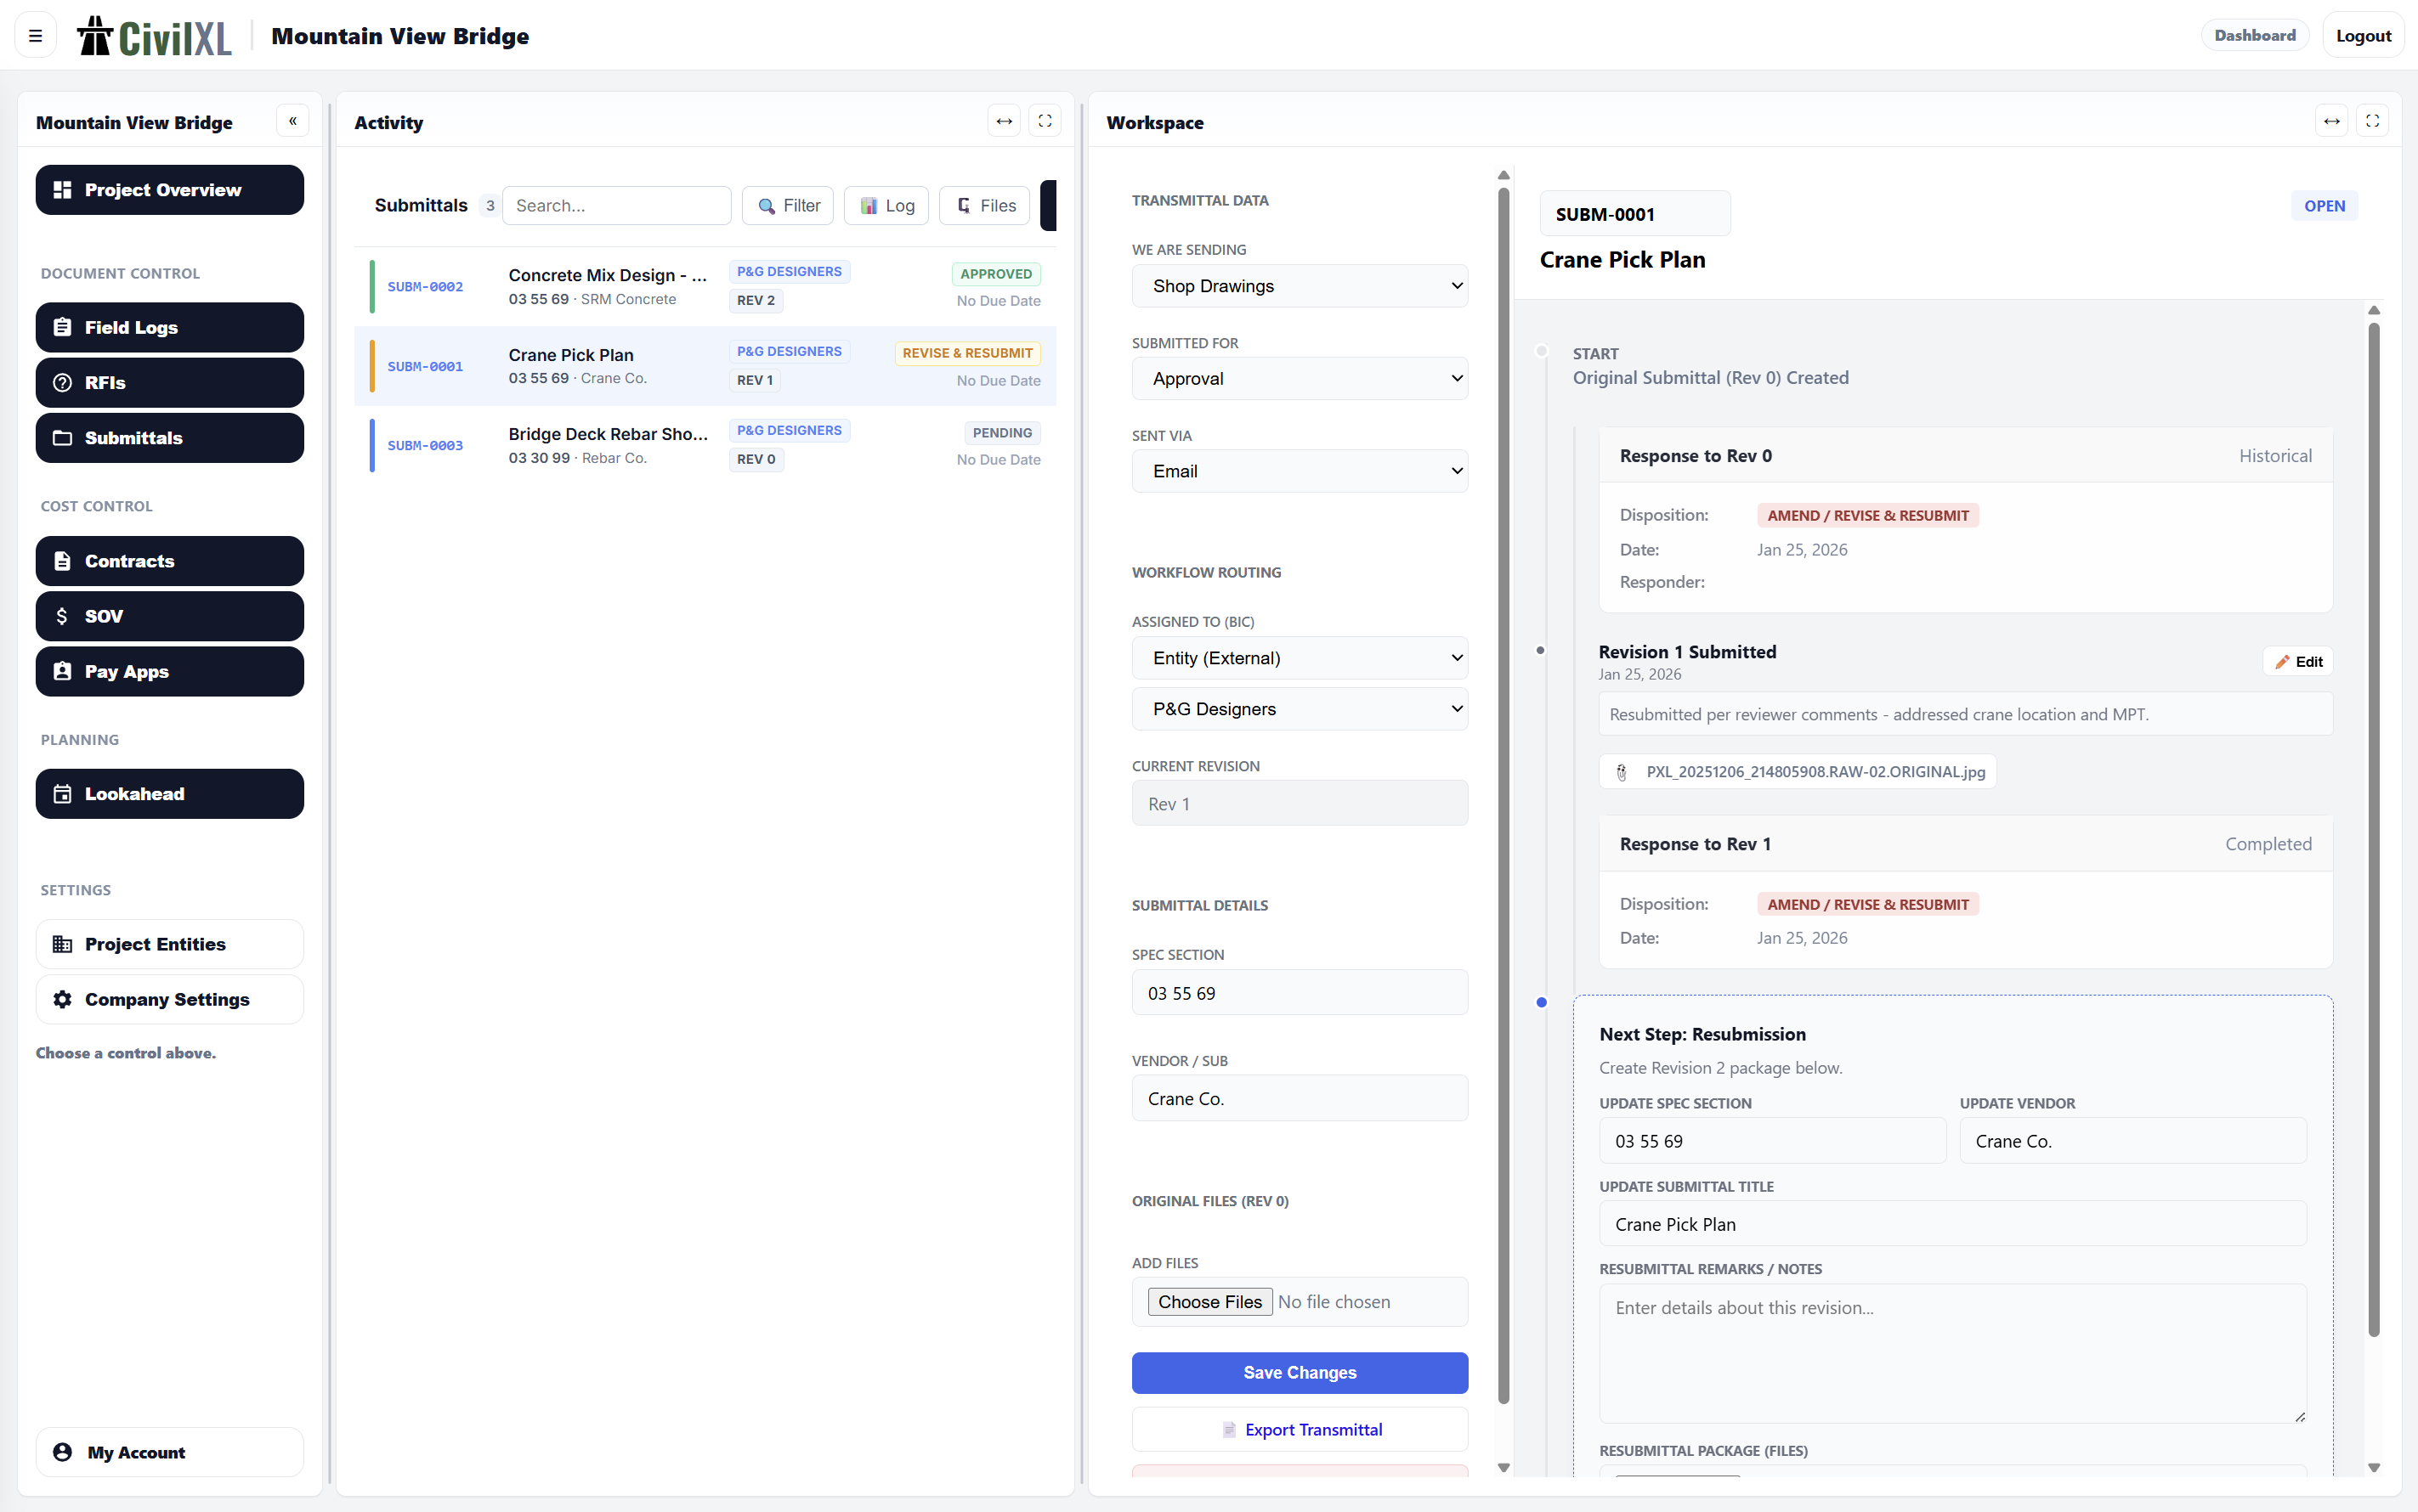Open the Filter for submittals
Image resolution: width=2418 pixels, height=1512 pixels.
(x=789, y=205)
